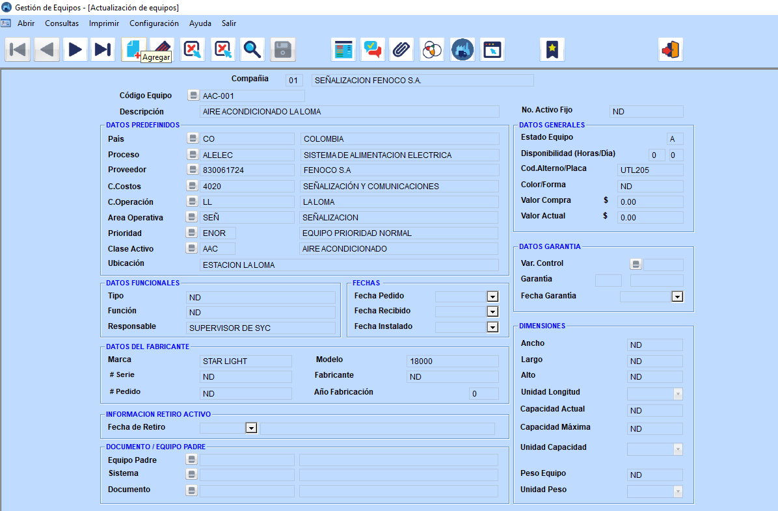
Task: Open the Fecha Garantía date dropdown
Action: click(677, 296)
